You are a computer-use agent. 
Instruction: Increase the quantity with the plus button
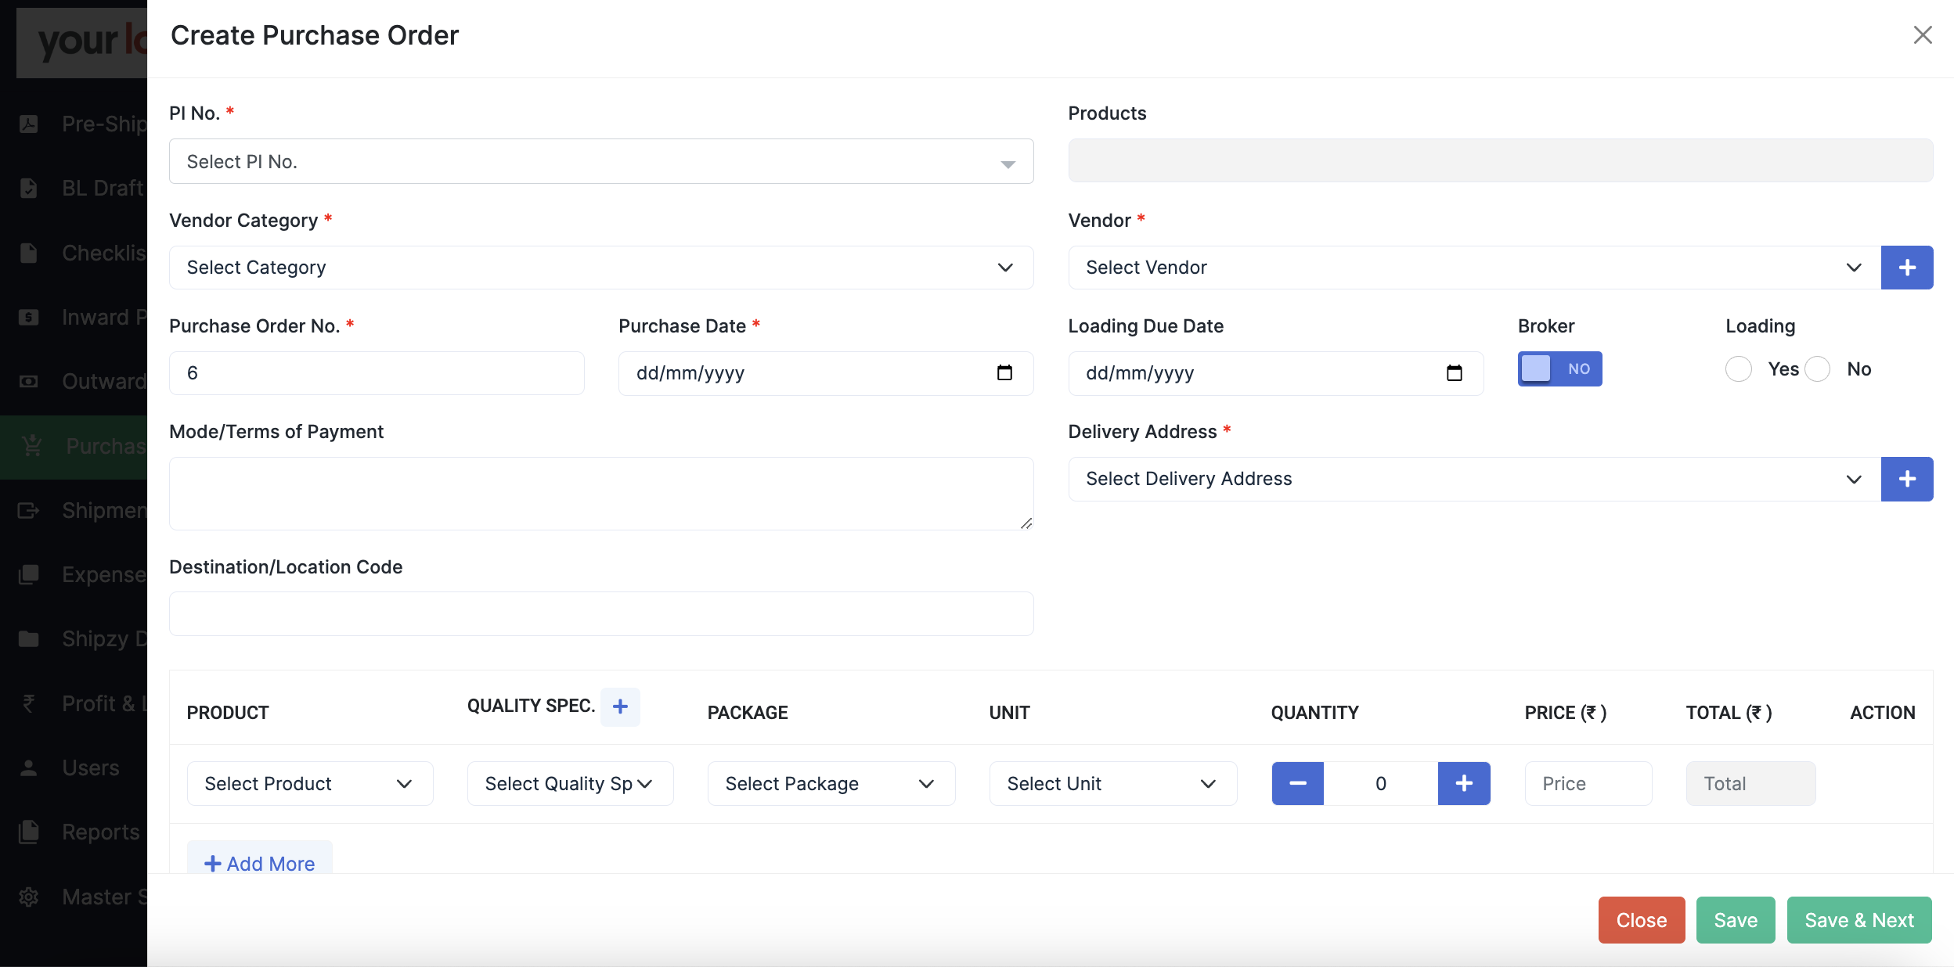point(1464,783)
